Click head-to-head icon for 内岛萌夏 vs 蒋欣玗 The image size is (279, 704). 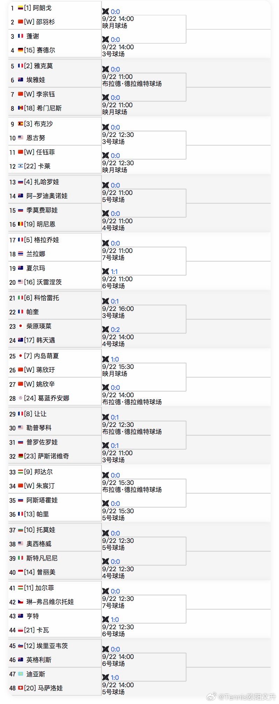tap(106, 359)
